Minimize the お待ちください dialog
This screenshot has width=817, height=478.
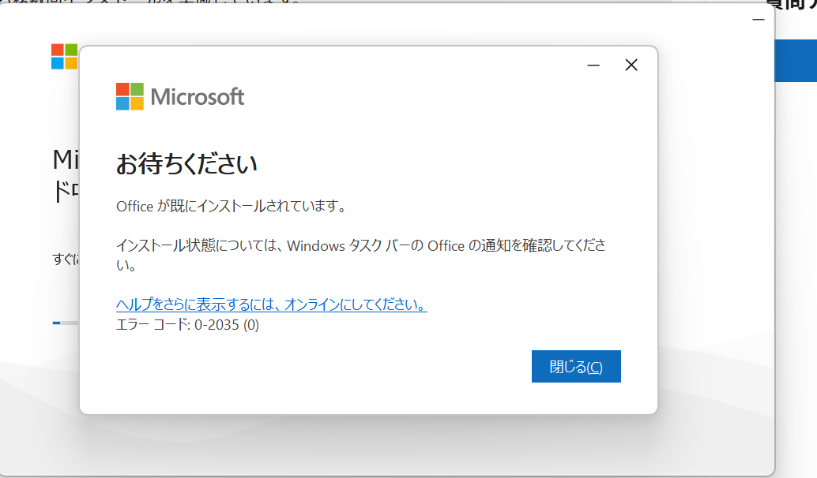point(593,65)
